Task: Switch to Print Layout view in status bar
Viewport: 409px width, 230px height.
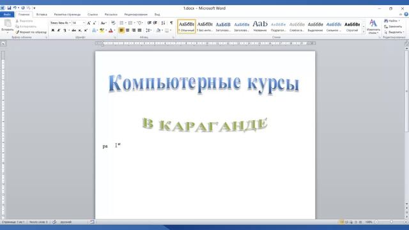Action: (x=341, y=222)
